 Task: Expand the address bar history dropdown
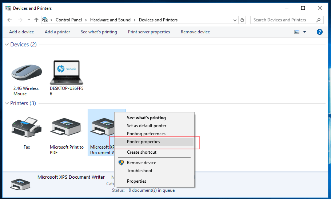[235, 20]
